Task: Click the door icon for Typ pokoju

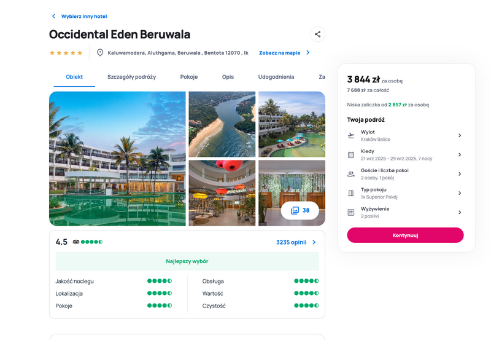Action: point(351,193)
